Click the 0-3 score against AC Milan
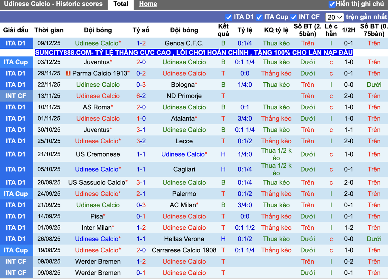The image size is (388, 279). (x=141, y=205)
